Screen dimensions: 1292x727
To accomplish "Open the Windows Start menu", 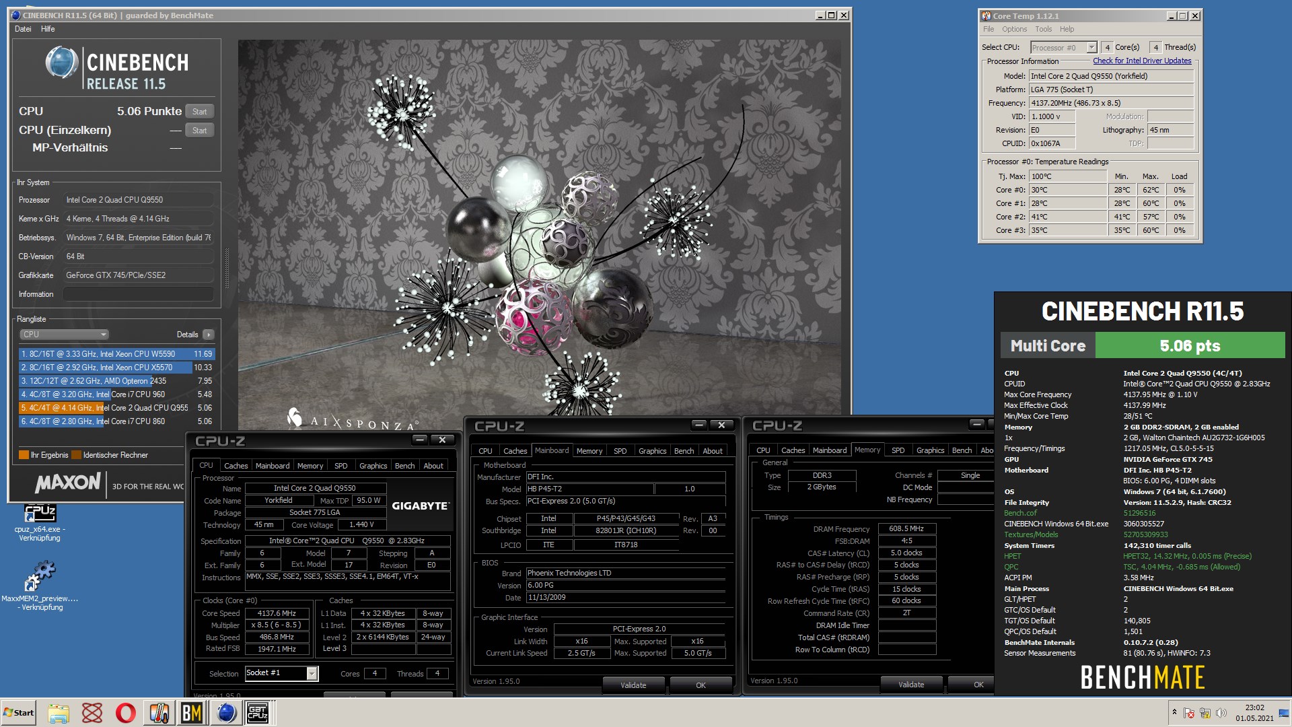I will 19,713.
